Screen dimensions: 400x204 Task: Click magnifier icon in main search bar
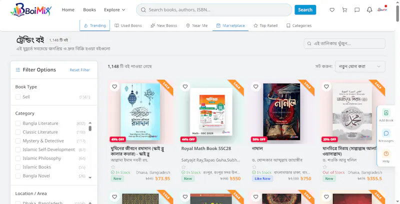click(x=143, y=10)
